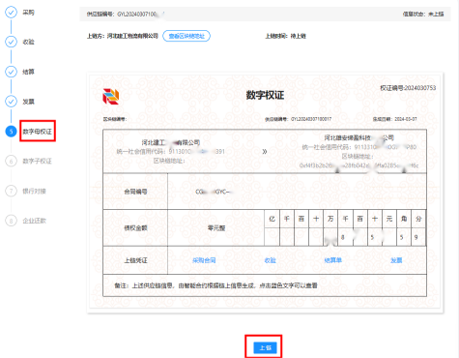The height and width of the screenshot is (358, 459).
Task: Click the 权证编号:2024030753 text
Action: (x=408, y=88)
